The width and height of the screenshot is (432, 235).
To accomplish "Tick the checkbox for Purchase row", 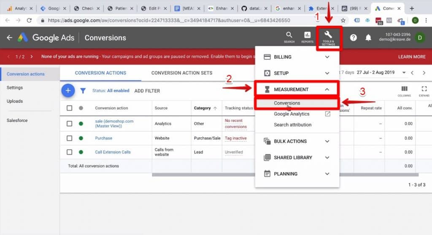I will coord(70,138).
